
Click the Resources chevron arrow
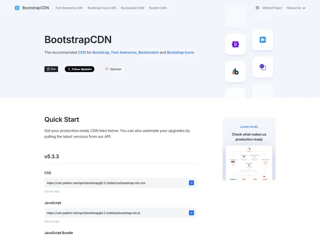pos(304,8)
